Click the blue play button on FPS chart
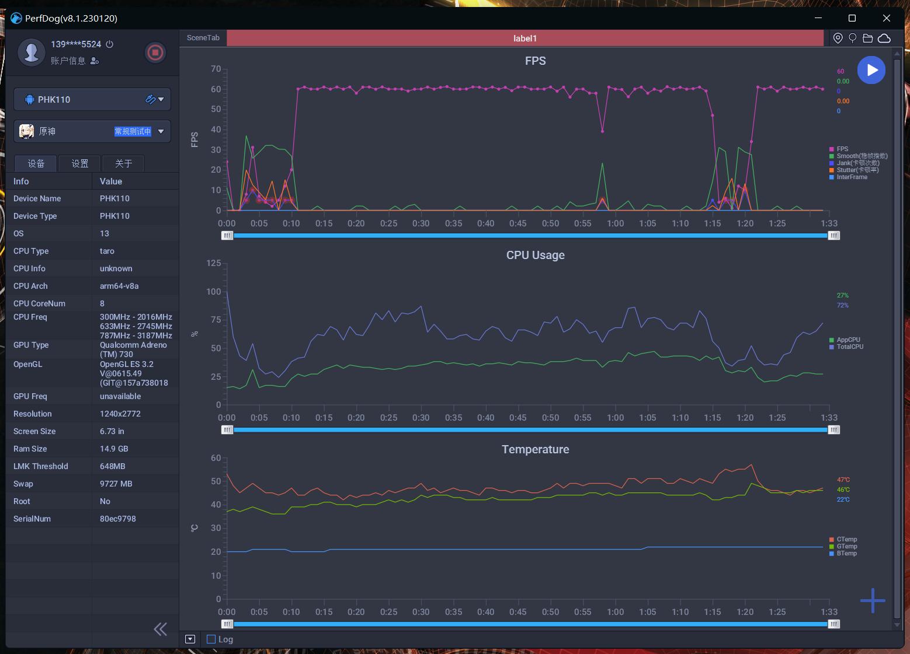This screenshot has width=910, height=654. tap(871, 70)
